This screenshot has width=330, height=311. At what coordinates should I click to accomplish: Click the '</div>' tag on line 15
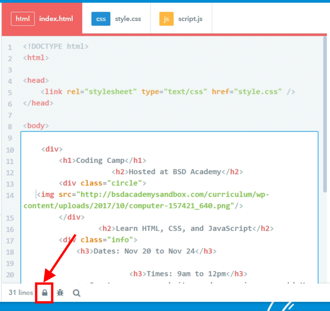click(72, 217)
